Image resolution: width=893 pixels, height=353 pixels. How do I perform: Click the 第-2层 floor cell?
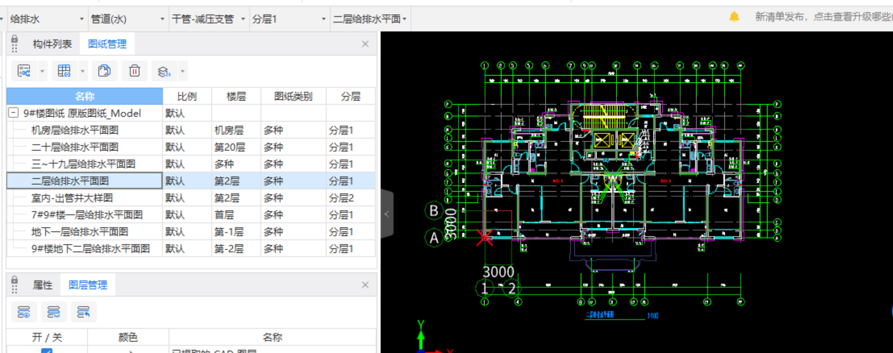click(x=236, y=248)
